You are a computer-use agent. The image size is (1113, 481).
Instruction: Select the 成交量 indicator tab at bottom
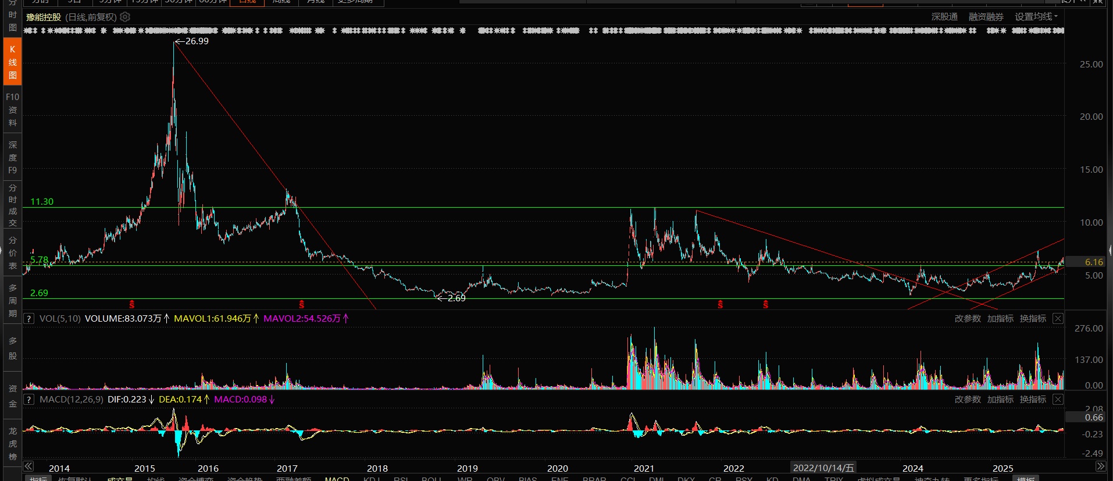(119, 479)
